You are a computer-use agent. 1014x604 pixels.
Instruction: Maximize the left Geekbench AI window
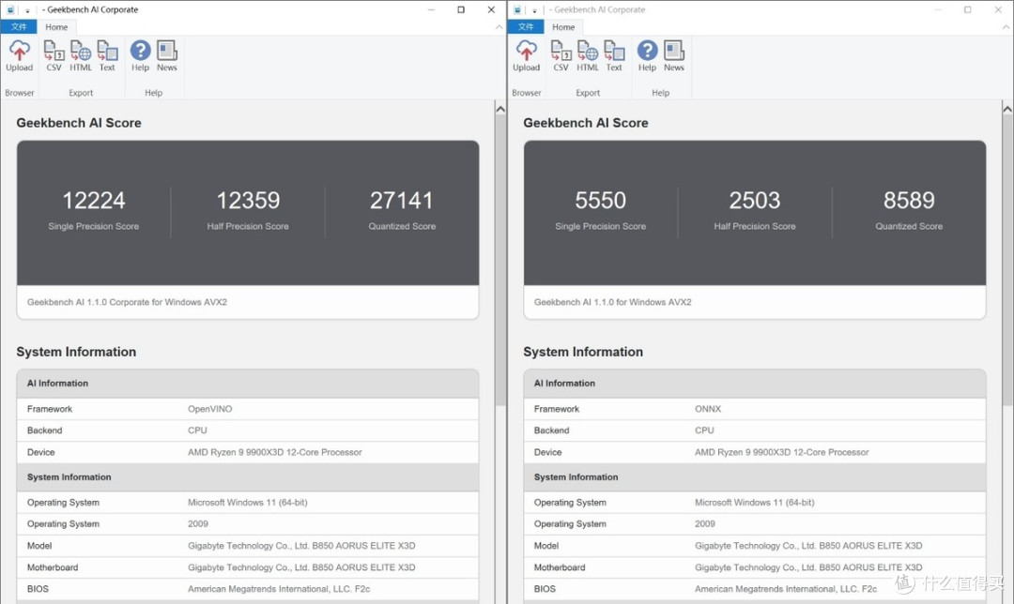coord(461,9)
